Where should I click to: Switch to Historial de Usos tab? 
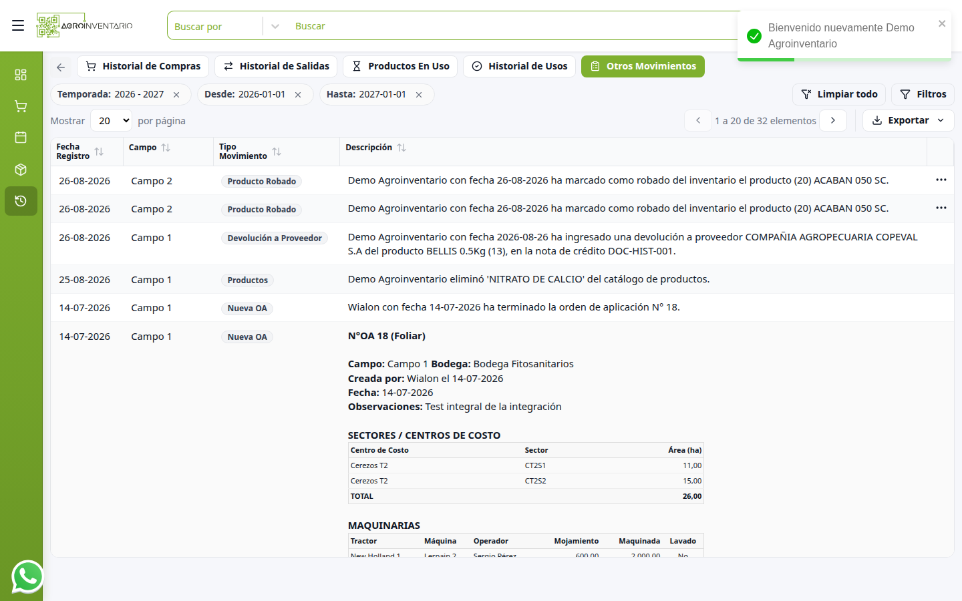coord(519,67)
